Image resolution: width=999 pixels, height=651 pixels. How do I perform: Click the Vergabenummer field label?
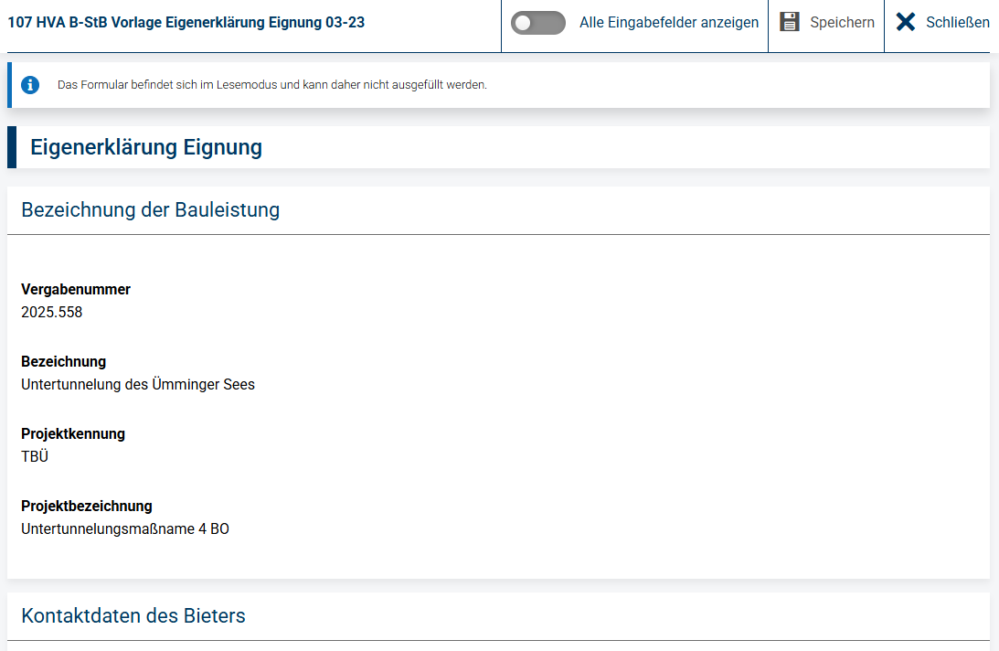click(76, 290)
